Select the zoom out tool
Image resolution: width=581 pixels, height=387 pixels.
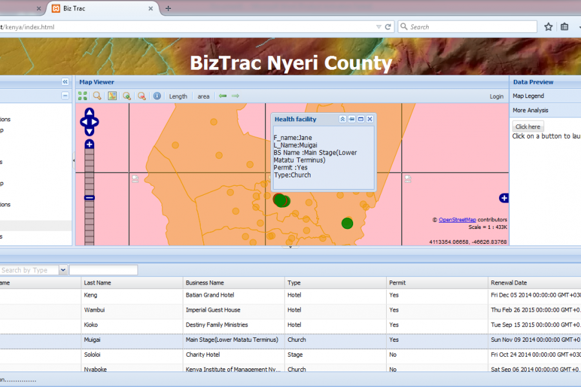coord(141,96)
